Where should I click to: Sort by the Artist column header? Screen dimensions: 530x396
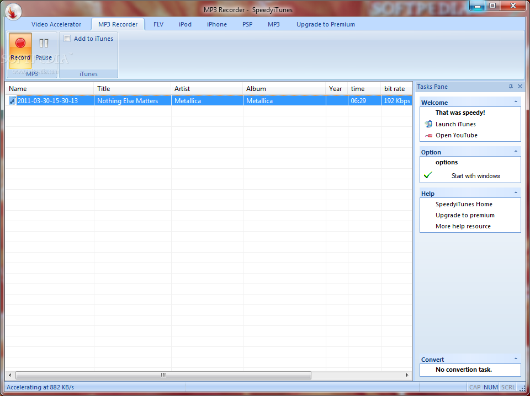pos(207,89)
